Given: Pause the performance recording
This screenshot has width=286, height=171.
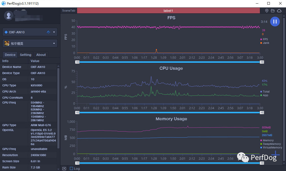Looking at the screenshot, I should point(275,22).
